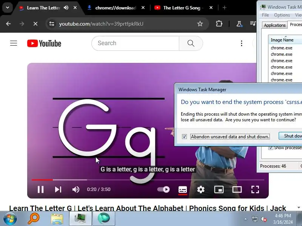The image size is (302, 226).
Task: Open Windows Start menu orb
Action: click(10, 219)
